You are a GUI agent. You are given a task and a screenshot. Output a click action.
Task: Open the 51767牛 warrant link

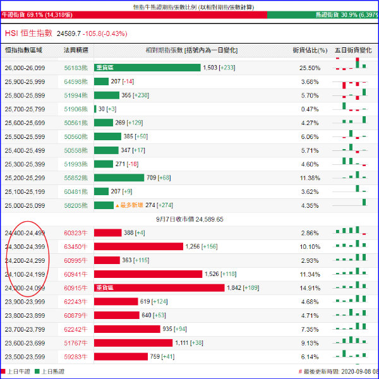coord(75,343)
